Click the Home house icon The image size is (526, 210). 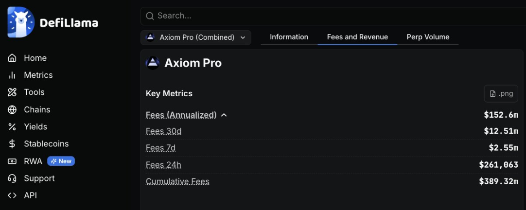coord(13,58)
